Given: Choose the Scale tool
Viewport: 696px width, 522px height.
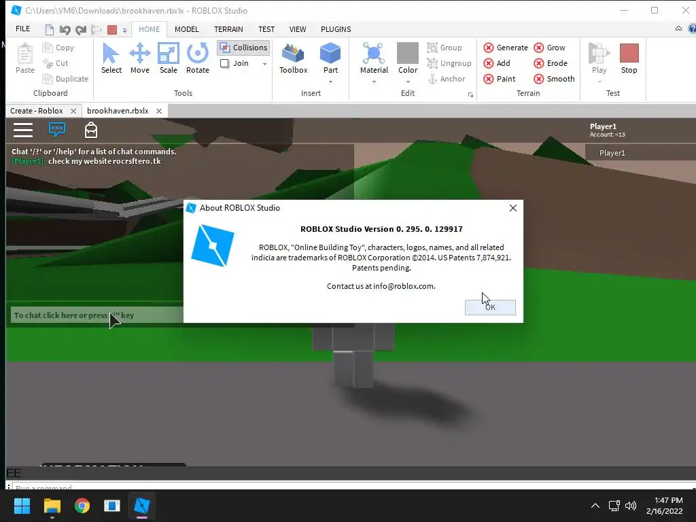Looking at the screenshot, I should tap(169, 58).
